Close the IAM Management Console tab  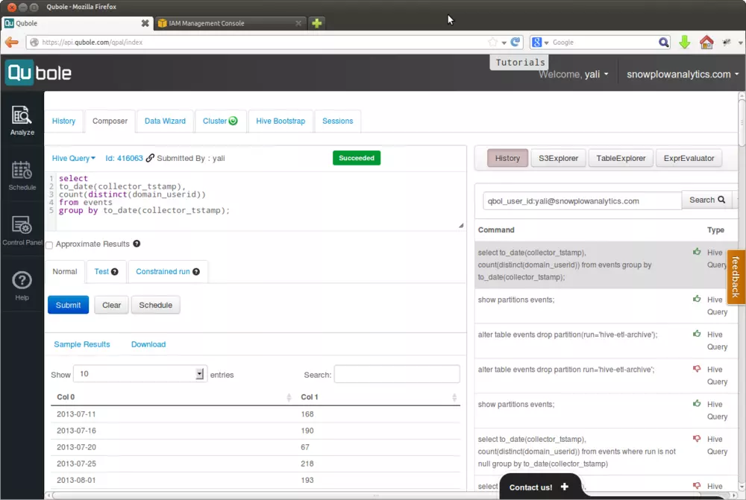(298, 23)
